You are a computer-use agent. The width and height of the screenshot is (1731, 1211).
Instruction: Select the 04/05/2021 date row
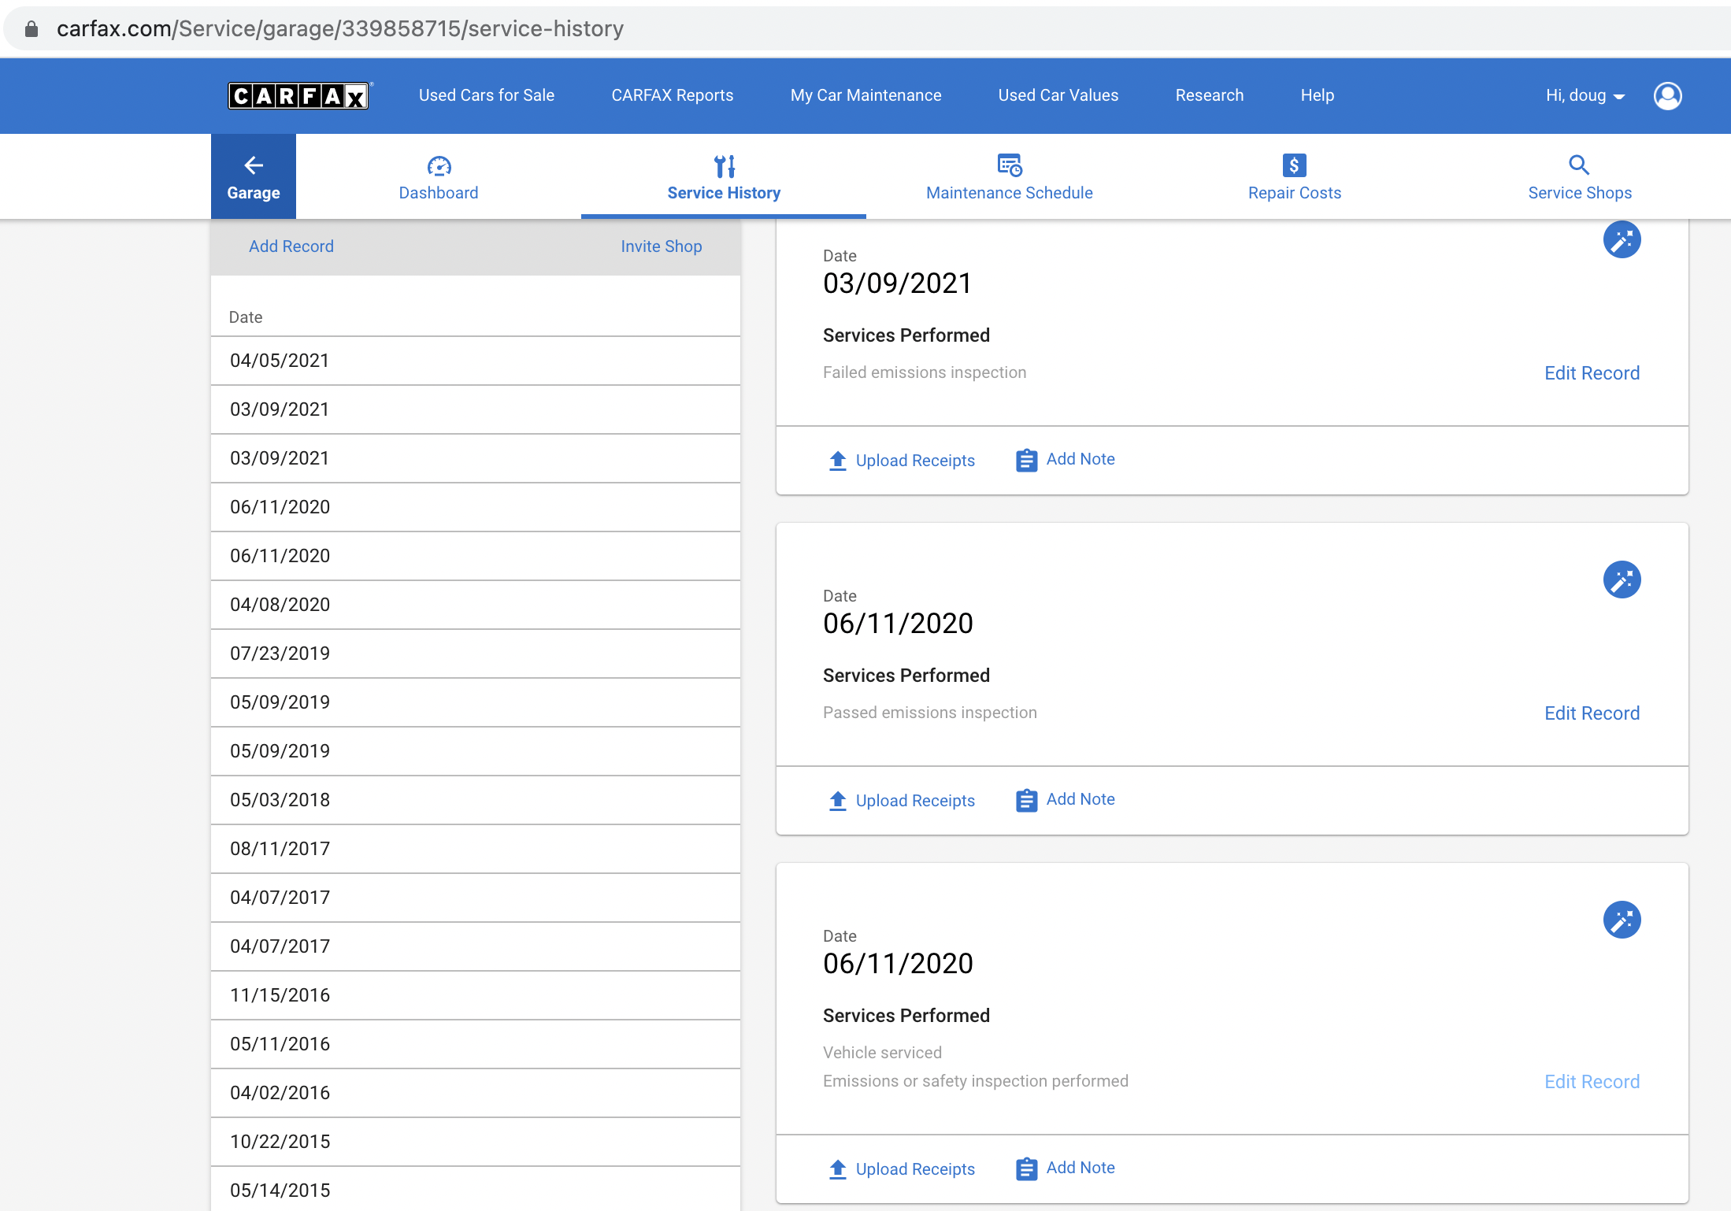(476, 361)
